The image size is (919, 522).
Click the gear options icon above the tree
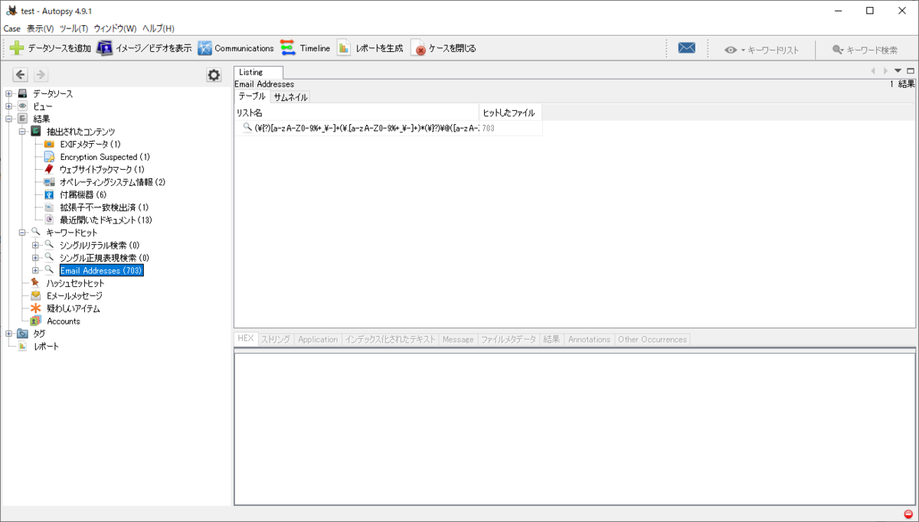click(x=214, y=75)
